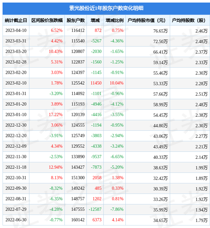
Task: Click the price change 17.22%
Action: 56,114
